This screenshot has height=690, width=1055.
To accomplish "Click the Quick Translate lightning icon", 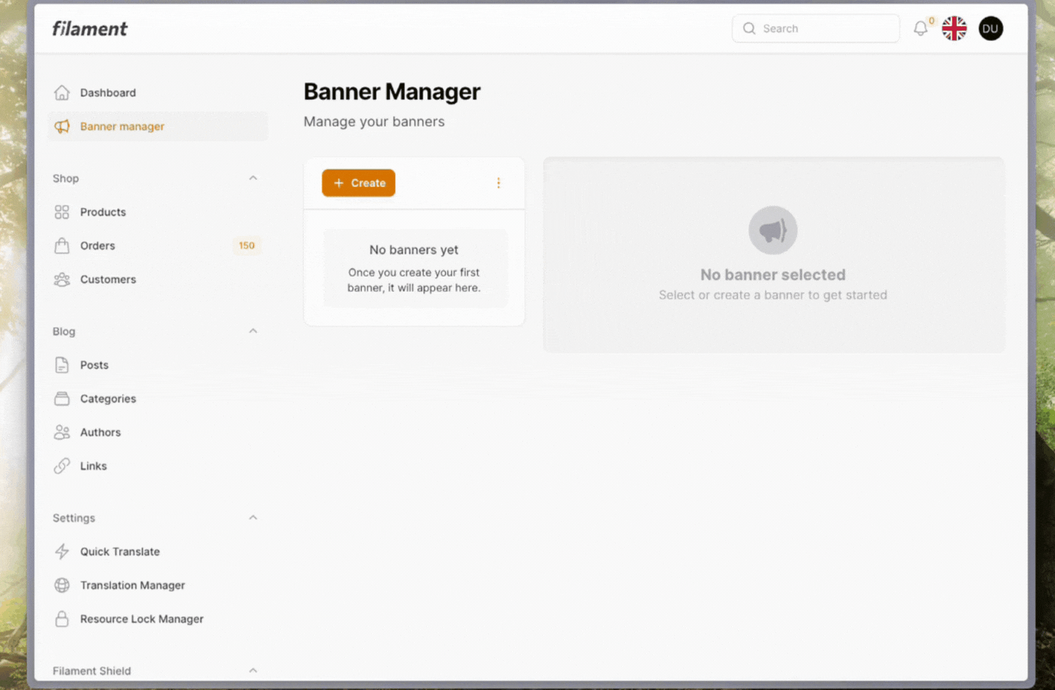I will (x=62, y=551).
